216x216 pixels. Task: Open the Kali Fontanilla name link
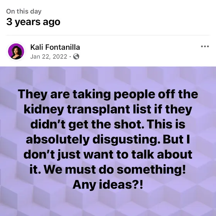point(55,47)
